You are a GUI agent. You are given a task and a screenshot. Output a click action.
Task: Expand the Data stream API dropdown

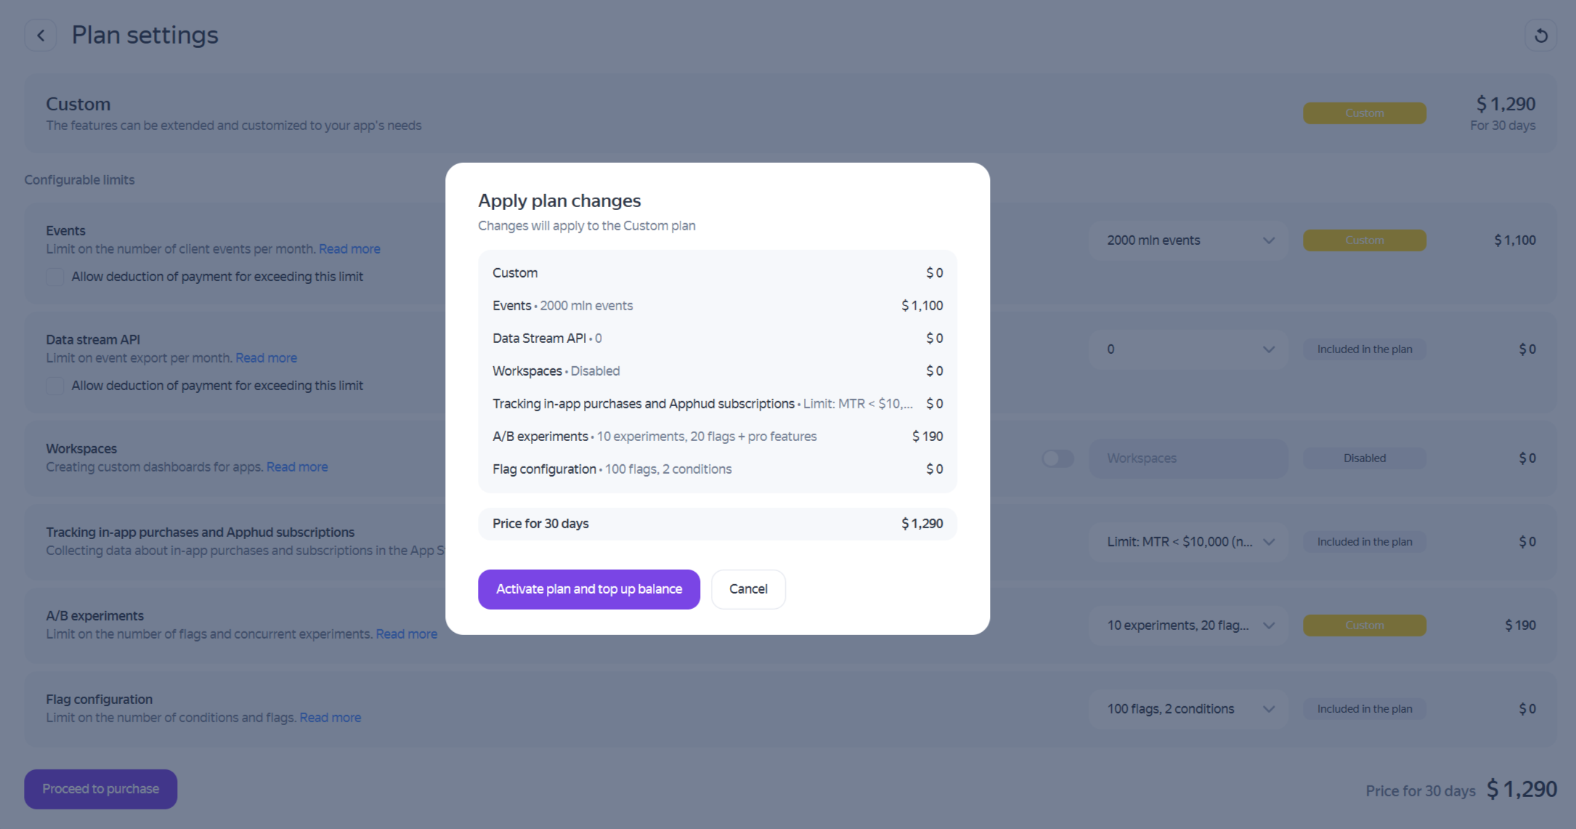1188,349
